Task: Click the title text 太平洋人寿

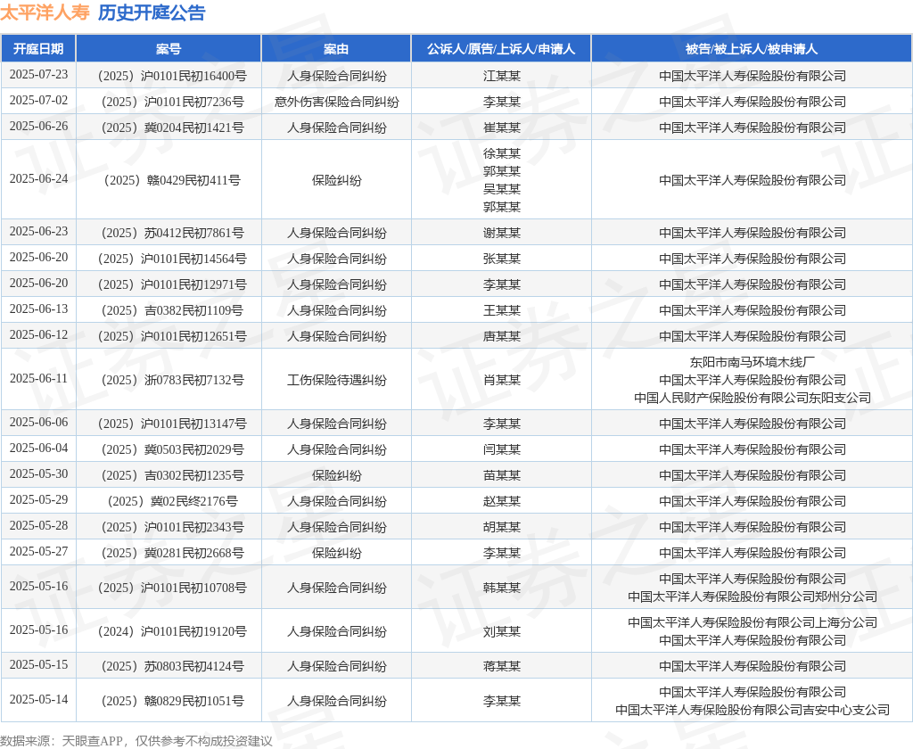Action: (x=45, y=12)
